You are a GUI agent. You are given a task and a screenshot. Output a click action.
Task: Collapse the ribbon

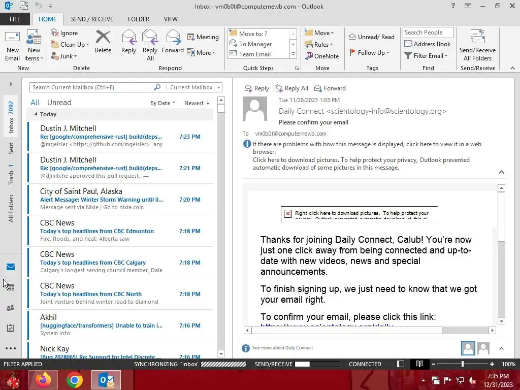(512, 68)
